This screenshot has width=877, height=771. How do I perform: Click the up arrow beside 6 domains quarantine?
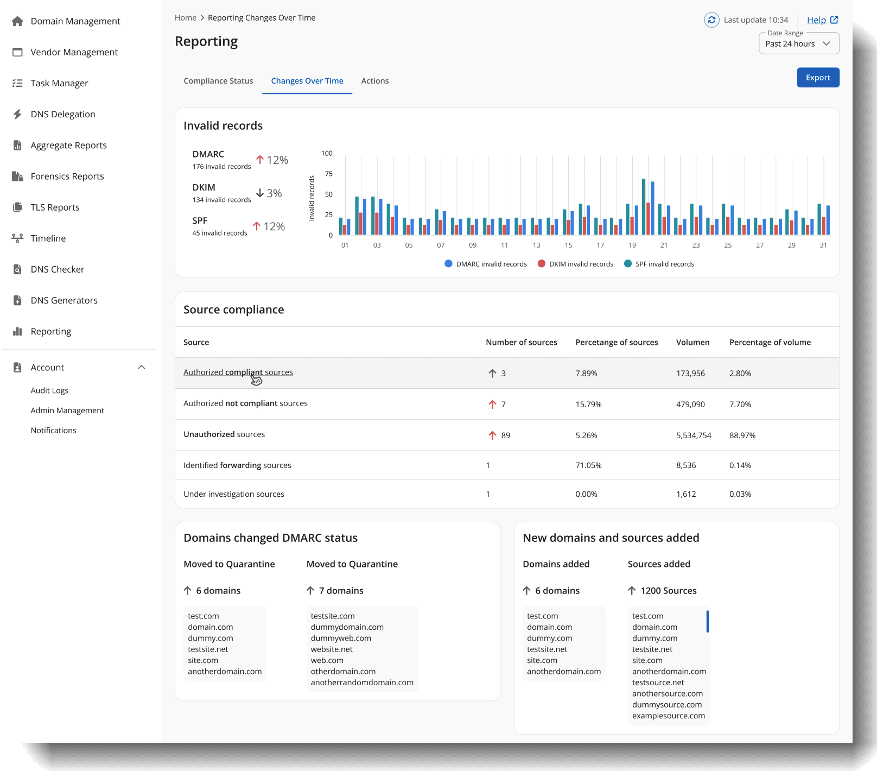pos(188,591)
